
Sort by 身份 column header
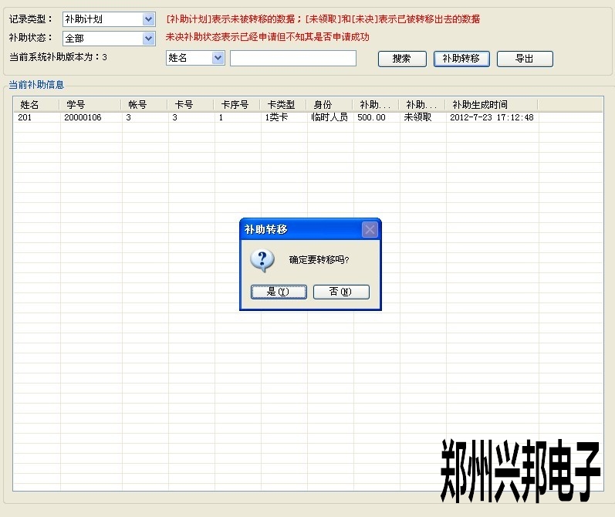click(x=330, y=105)
